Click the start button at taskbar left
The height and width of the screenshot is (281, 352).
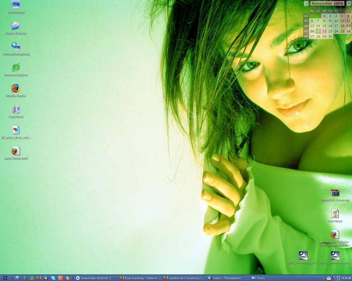point(5,278)
